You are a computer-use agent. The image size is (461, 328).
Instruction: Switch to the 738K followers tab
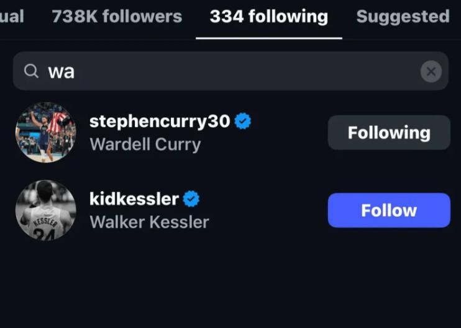coord(117,16)
